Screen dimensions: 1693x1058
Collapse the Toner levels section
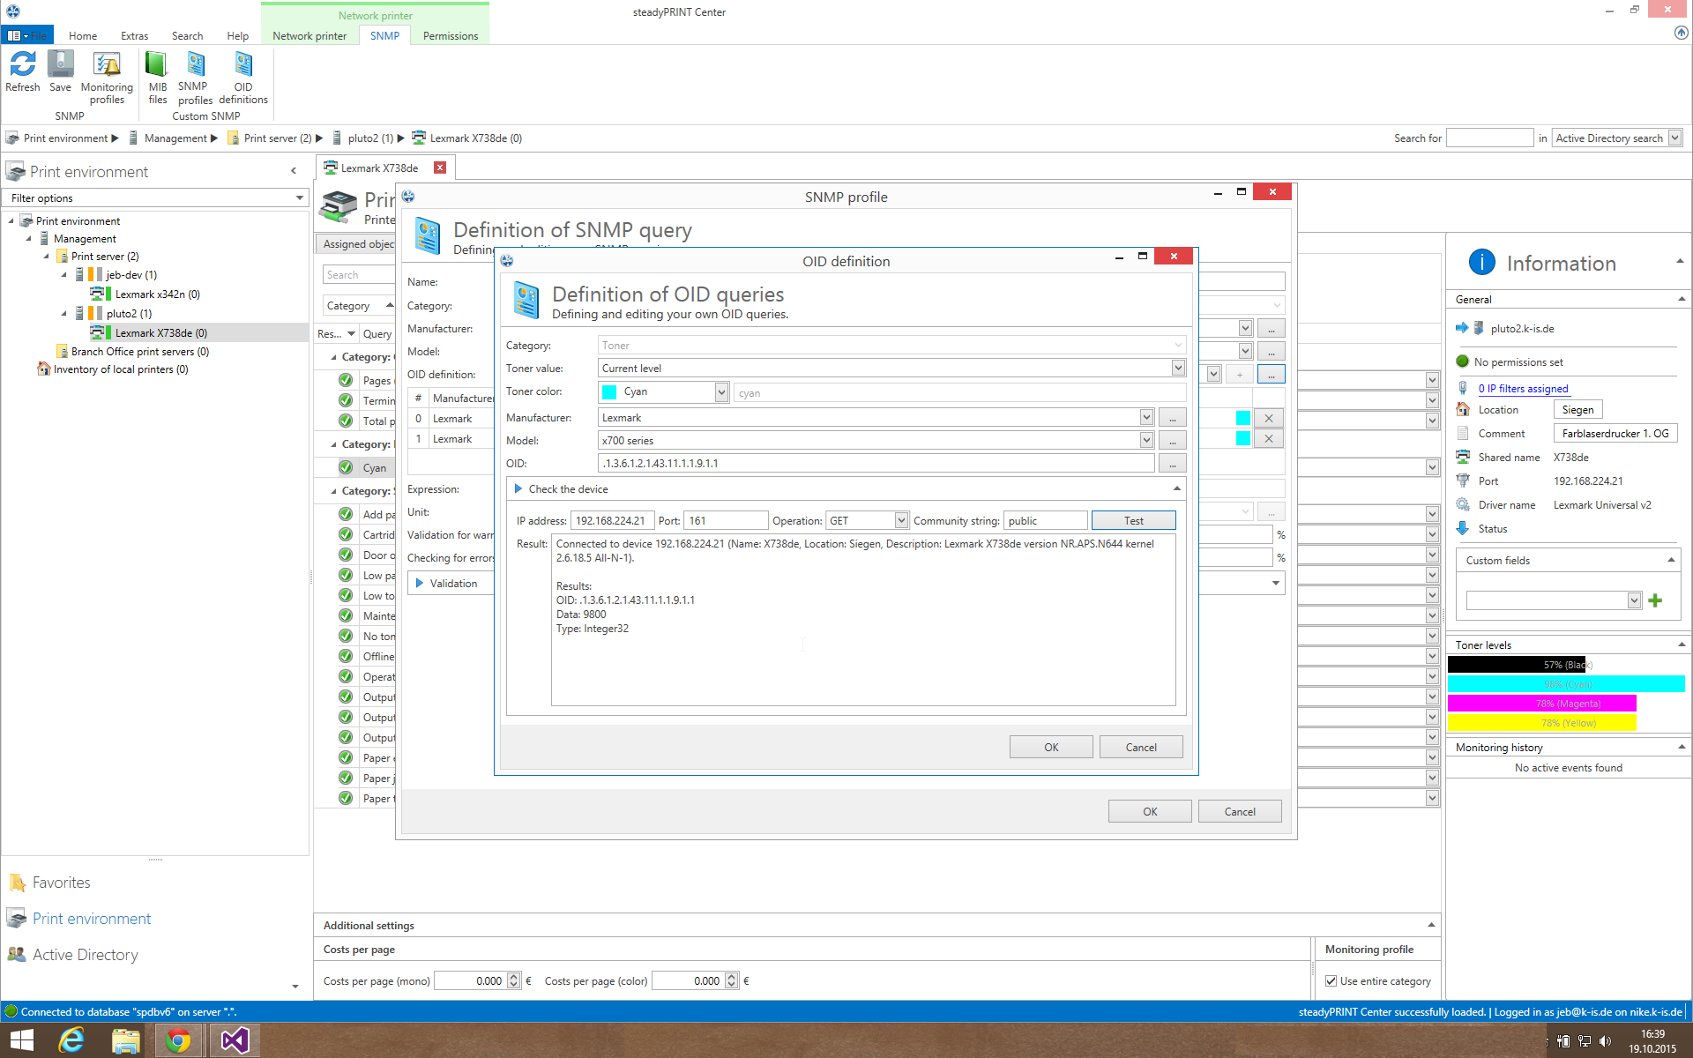pyautogui.click(x=1682, y=644)
